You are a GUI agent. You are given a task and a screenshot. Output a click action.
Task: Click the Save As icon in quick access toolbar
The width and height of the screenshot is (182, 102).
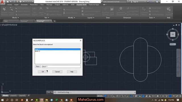pos(17,2)
